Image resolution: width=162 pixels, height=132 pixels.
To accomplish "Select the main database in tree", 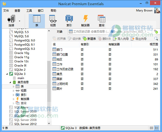I will [x=21, y=78].
